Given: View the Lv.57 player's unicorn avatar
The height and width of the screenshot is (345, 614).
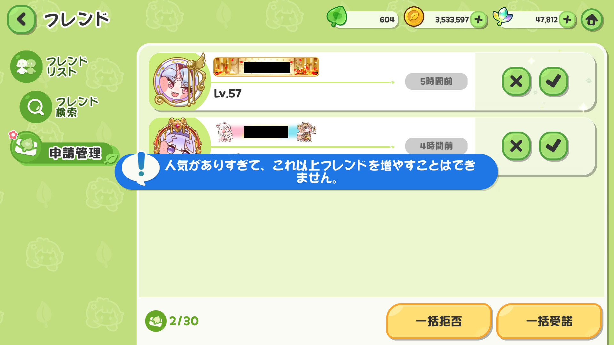Looking at the screenshot, I should pyautogui.click(x=179, y=81).
